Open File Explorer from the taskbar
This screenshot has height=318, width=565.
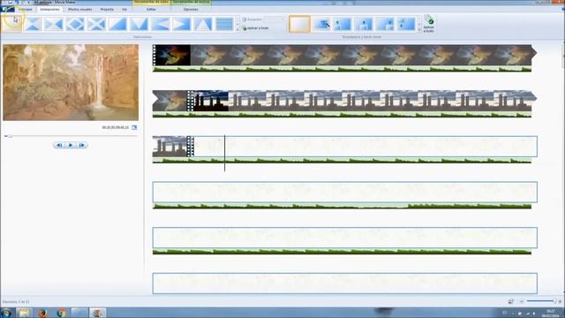24,313
